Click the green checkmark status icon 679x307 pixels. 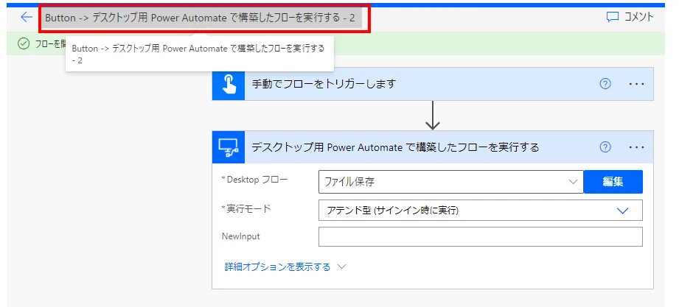(23, 43)
